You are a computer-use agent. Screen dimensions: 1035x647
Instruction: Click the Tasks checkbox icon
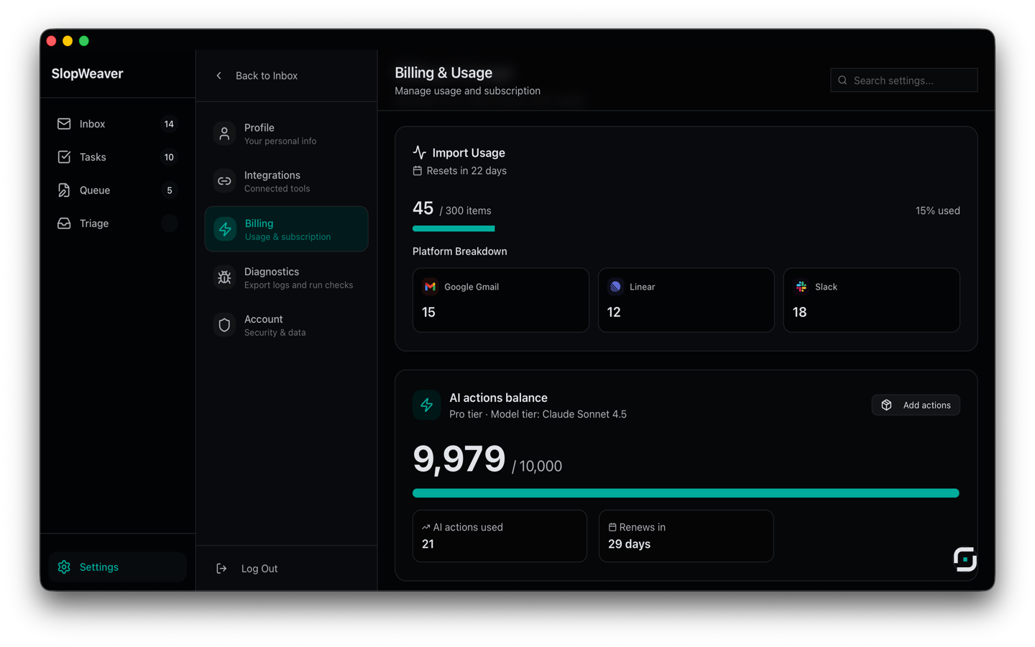pos(64,157)
